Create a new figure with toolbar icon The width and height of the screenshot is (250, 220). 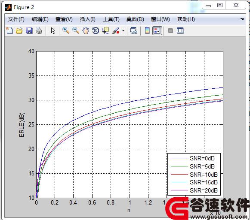pyautogui.click(x=9, y=30)
